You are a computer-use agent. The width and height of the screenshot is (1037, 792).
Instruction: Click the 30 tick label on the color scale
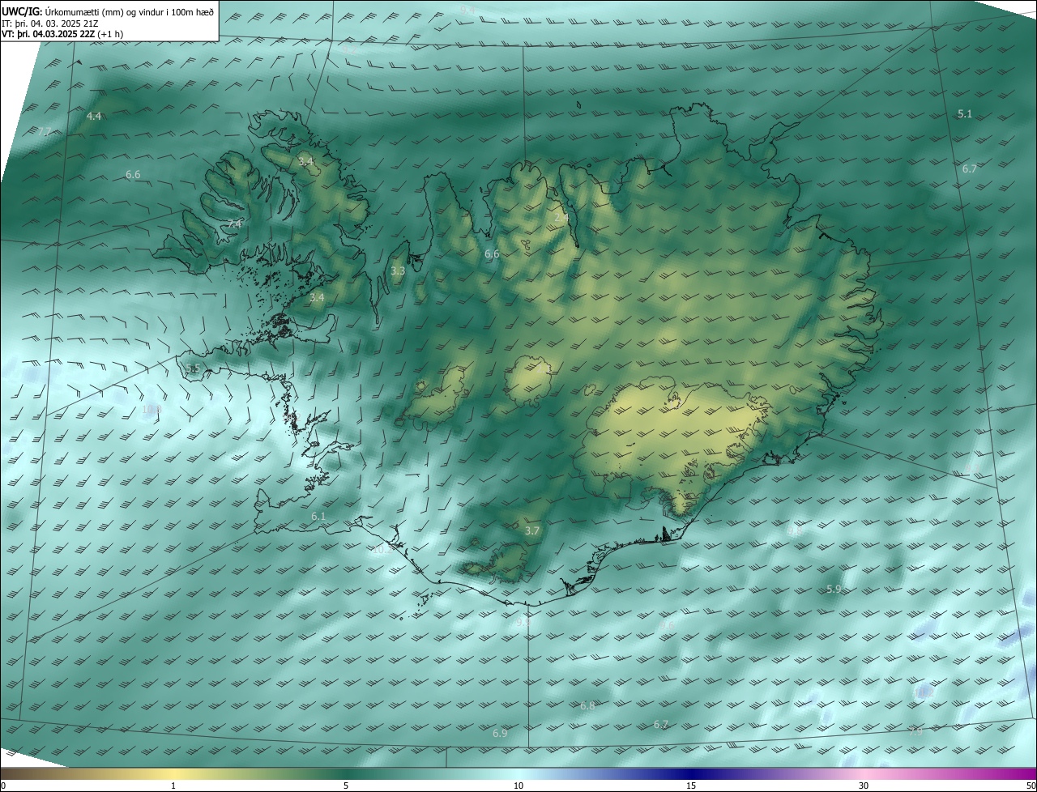pos(864,786)
